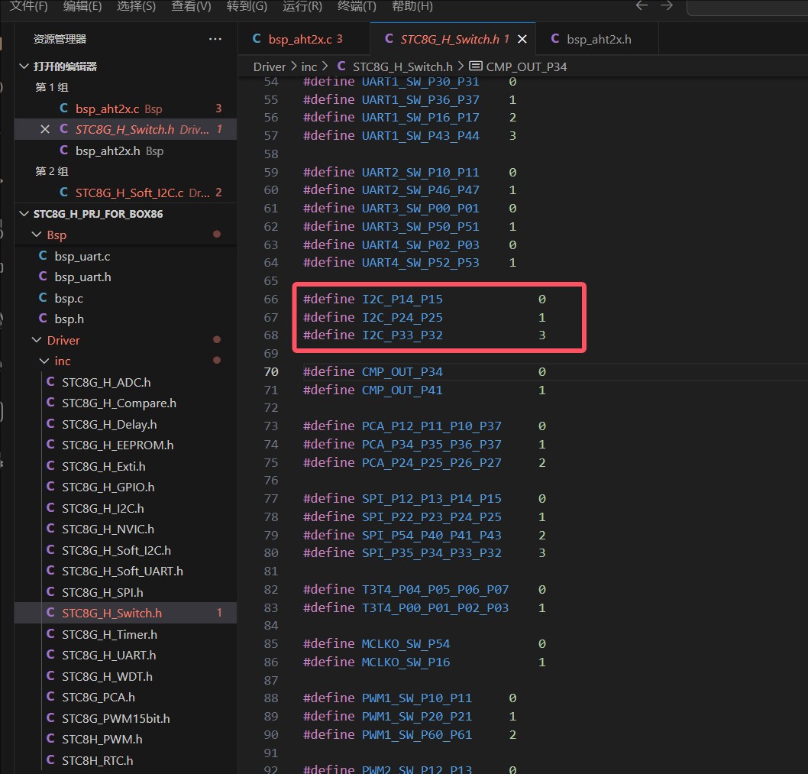Go forward with the navigation arrow
Screen dimensions: 808x774
(667, 5)
